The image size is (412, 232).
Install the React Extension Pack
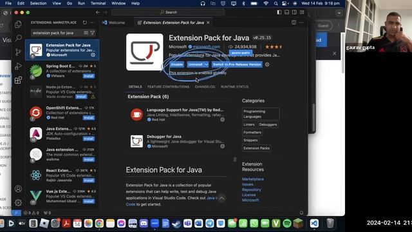click(x=89, y=180)
